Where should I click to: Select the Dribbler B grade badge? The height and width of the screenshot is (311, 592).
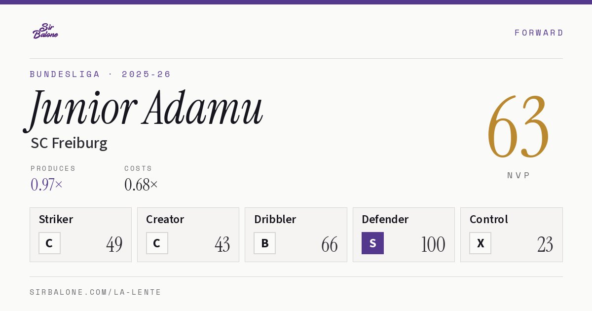(x=264, y=243)
